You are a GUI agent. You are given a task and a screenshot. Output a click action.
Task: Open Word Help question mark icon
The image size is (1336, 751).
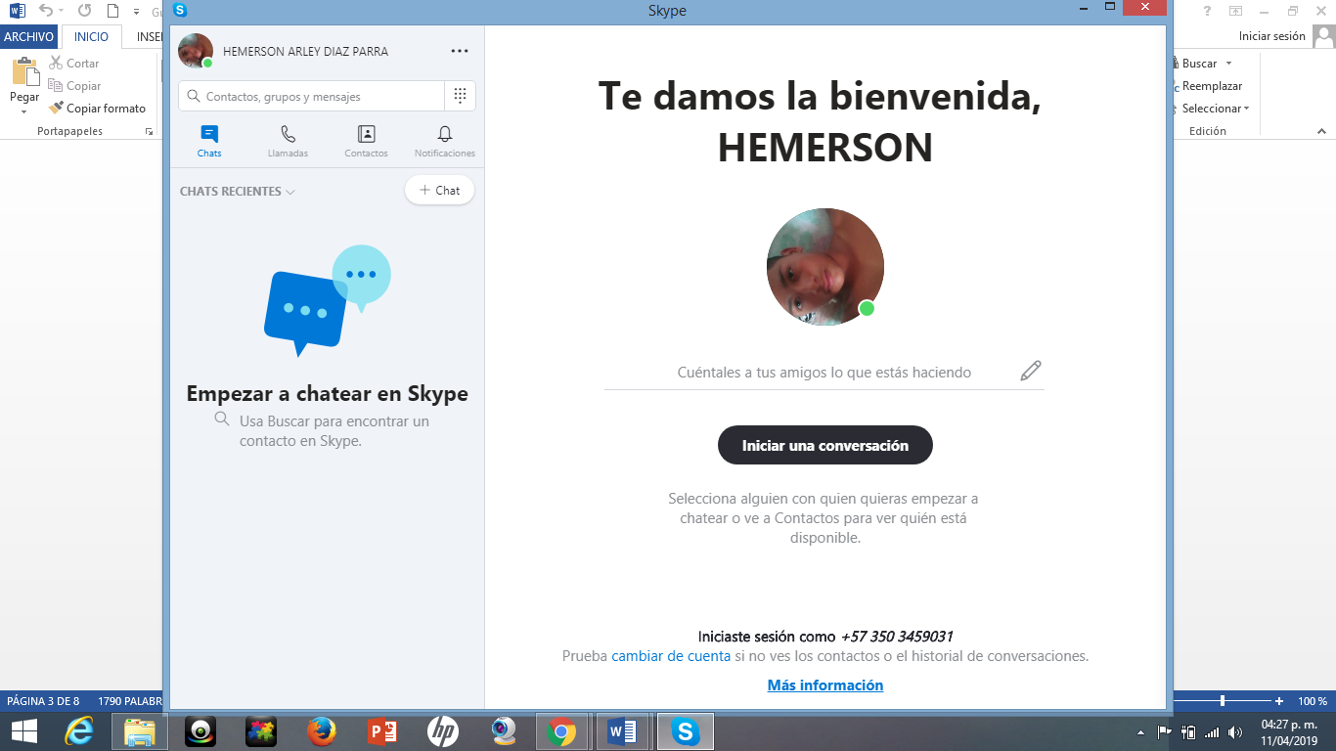(1208, 11)
